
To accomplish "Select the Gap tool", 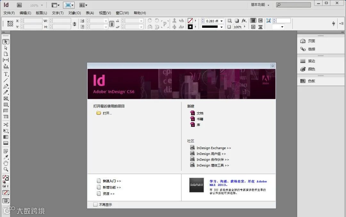I will click(6, 60).
